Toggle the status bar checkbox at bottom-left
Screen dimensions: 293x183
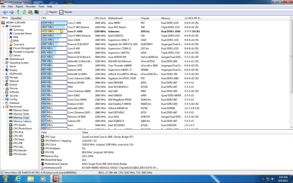point(2,173)
